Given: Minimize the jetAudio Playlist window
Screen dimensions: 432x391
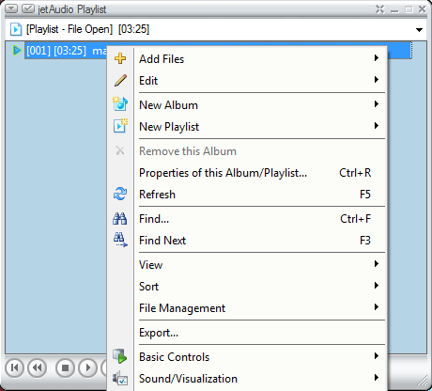Looking at the screenshot, I should [x=394, y=10].
